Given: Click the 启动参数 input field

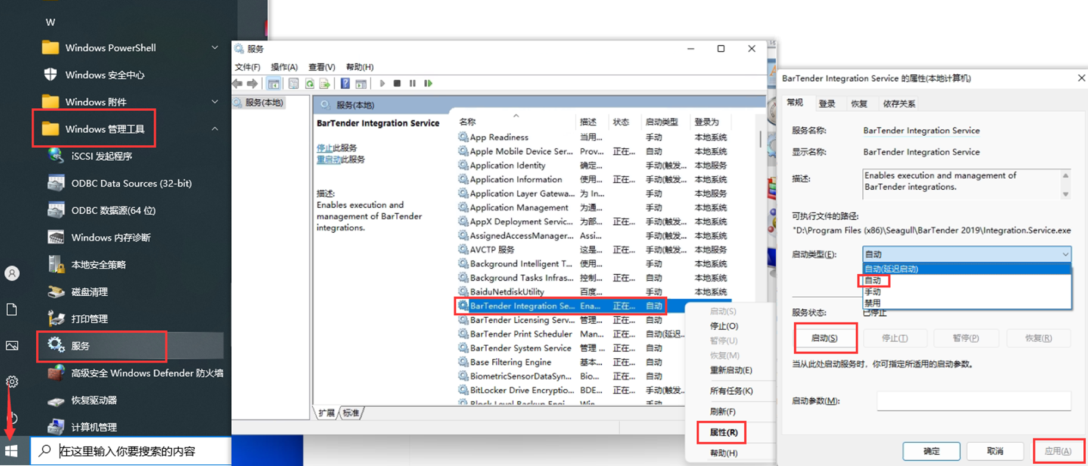Looking at the screenshot, I should [x=974, y=401].
